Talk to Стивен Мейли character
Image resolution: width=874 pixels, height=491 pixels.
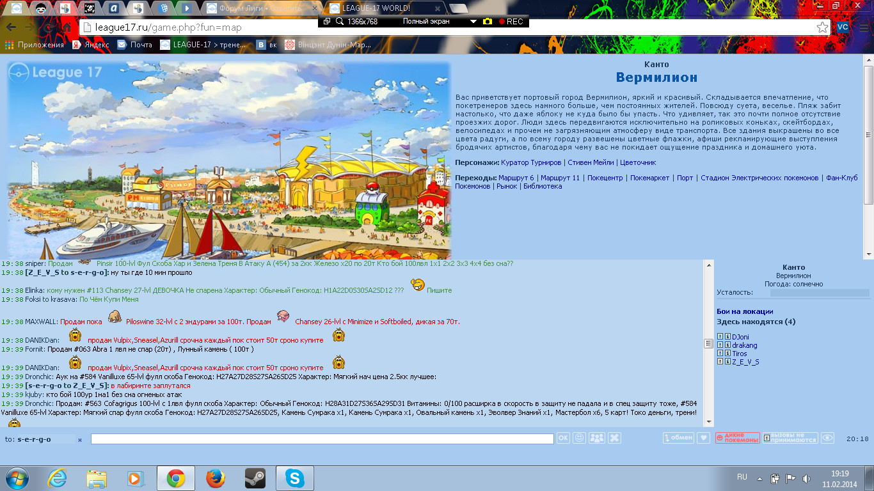click(x=591, y=162)
